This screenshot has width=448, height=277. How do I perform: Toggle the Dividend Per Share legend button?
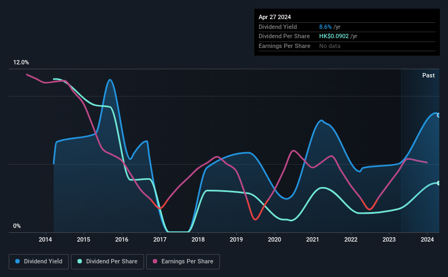107,262
